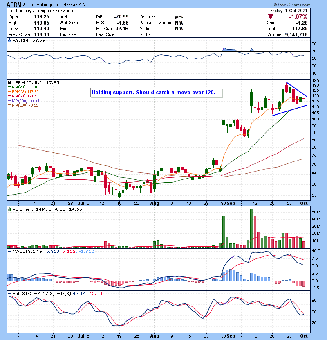Click the High value 119.85
This screenshot has height=340, width=327.
42,23
